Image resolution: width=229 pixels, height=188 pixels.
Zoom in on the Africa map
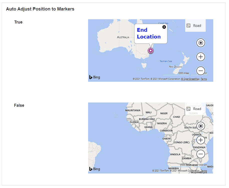tap(200, 140)
